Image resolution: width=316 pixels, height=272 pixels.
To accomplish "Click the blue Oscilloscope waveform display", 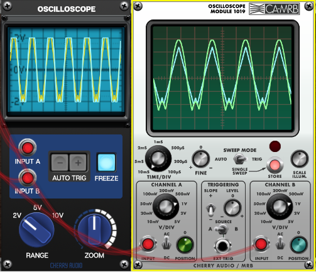I will pos(66,70).
